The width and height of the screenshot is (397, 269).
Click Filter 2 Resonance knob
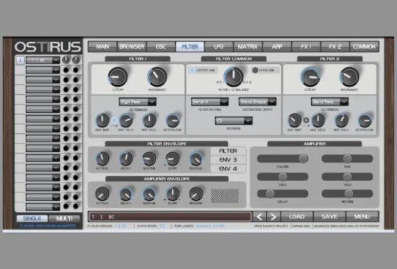(x=350, y=77)
